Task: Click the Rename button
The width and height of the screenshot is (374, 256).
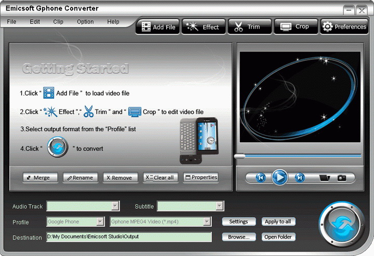Action: click(x=81, y=178)
